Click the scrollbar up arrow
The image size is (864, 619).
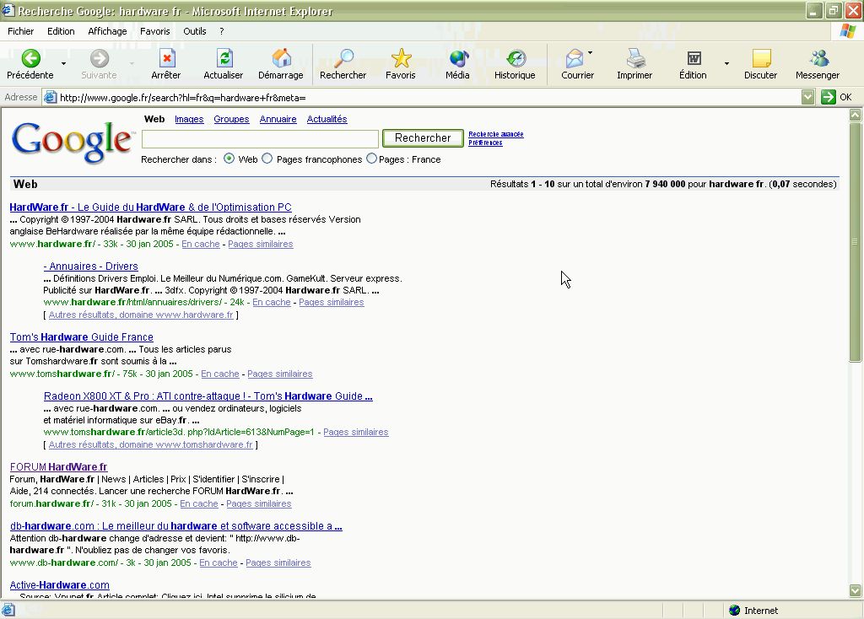coord(856,115)
